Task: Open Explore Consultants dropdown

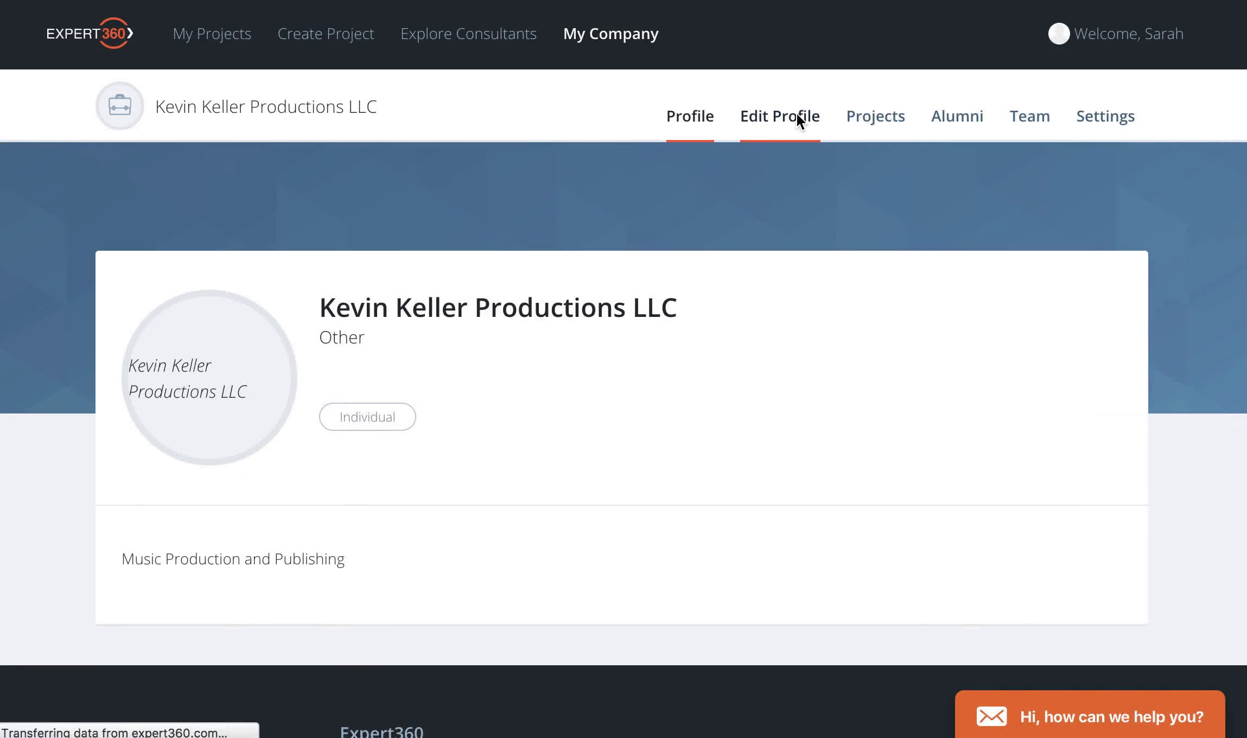Action: (x=468, y=34)
